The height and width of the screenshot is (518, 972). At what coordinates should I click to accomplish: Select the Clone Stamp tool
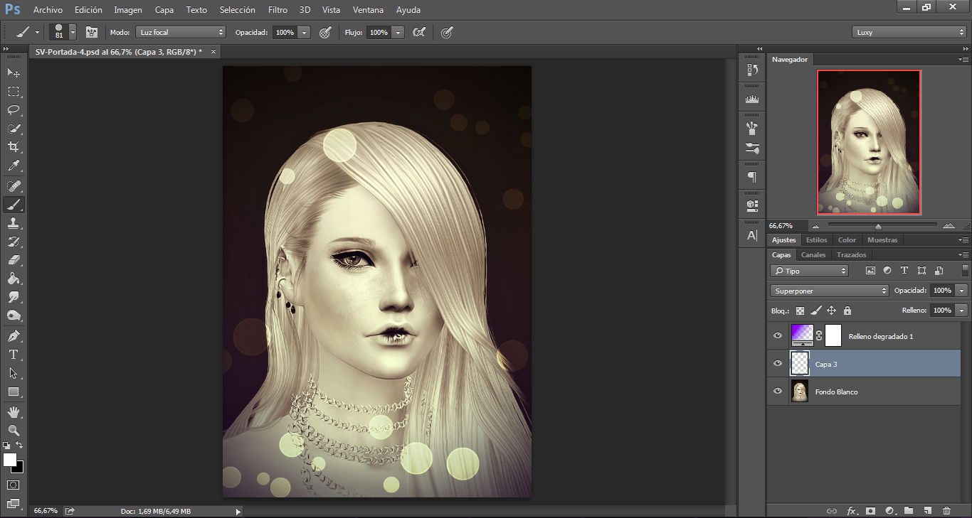(x=14, y=223)
